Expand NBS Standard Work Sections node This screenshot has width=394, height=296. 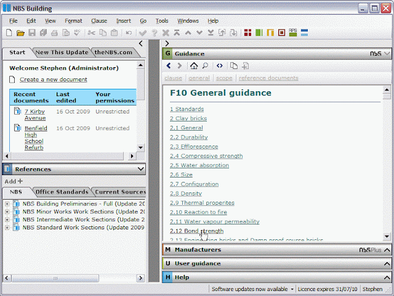[7, 228]
